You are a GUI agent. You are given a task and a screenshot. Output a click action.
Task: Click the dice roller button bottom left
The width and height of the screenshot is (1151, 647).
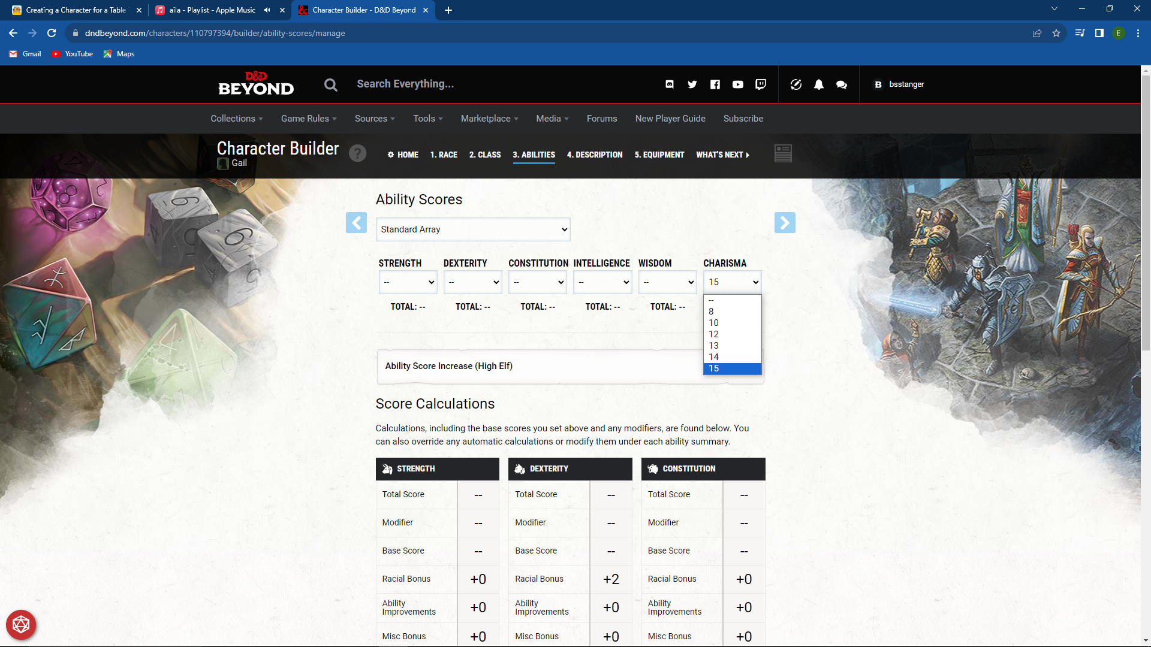tap(21, 624)
